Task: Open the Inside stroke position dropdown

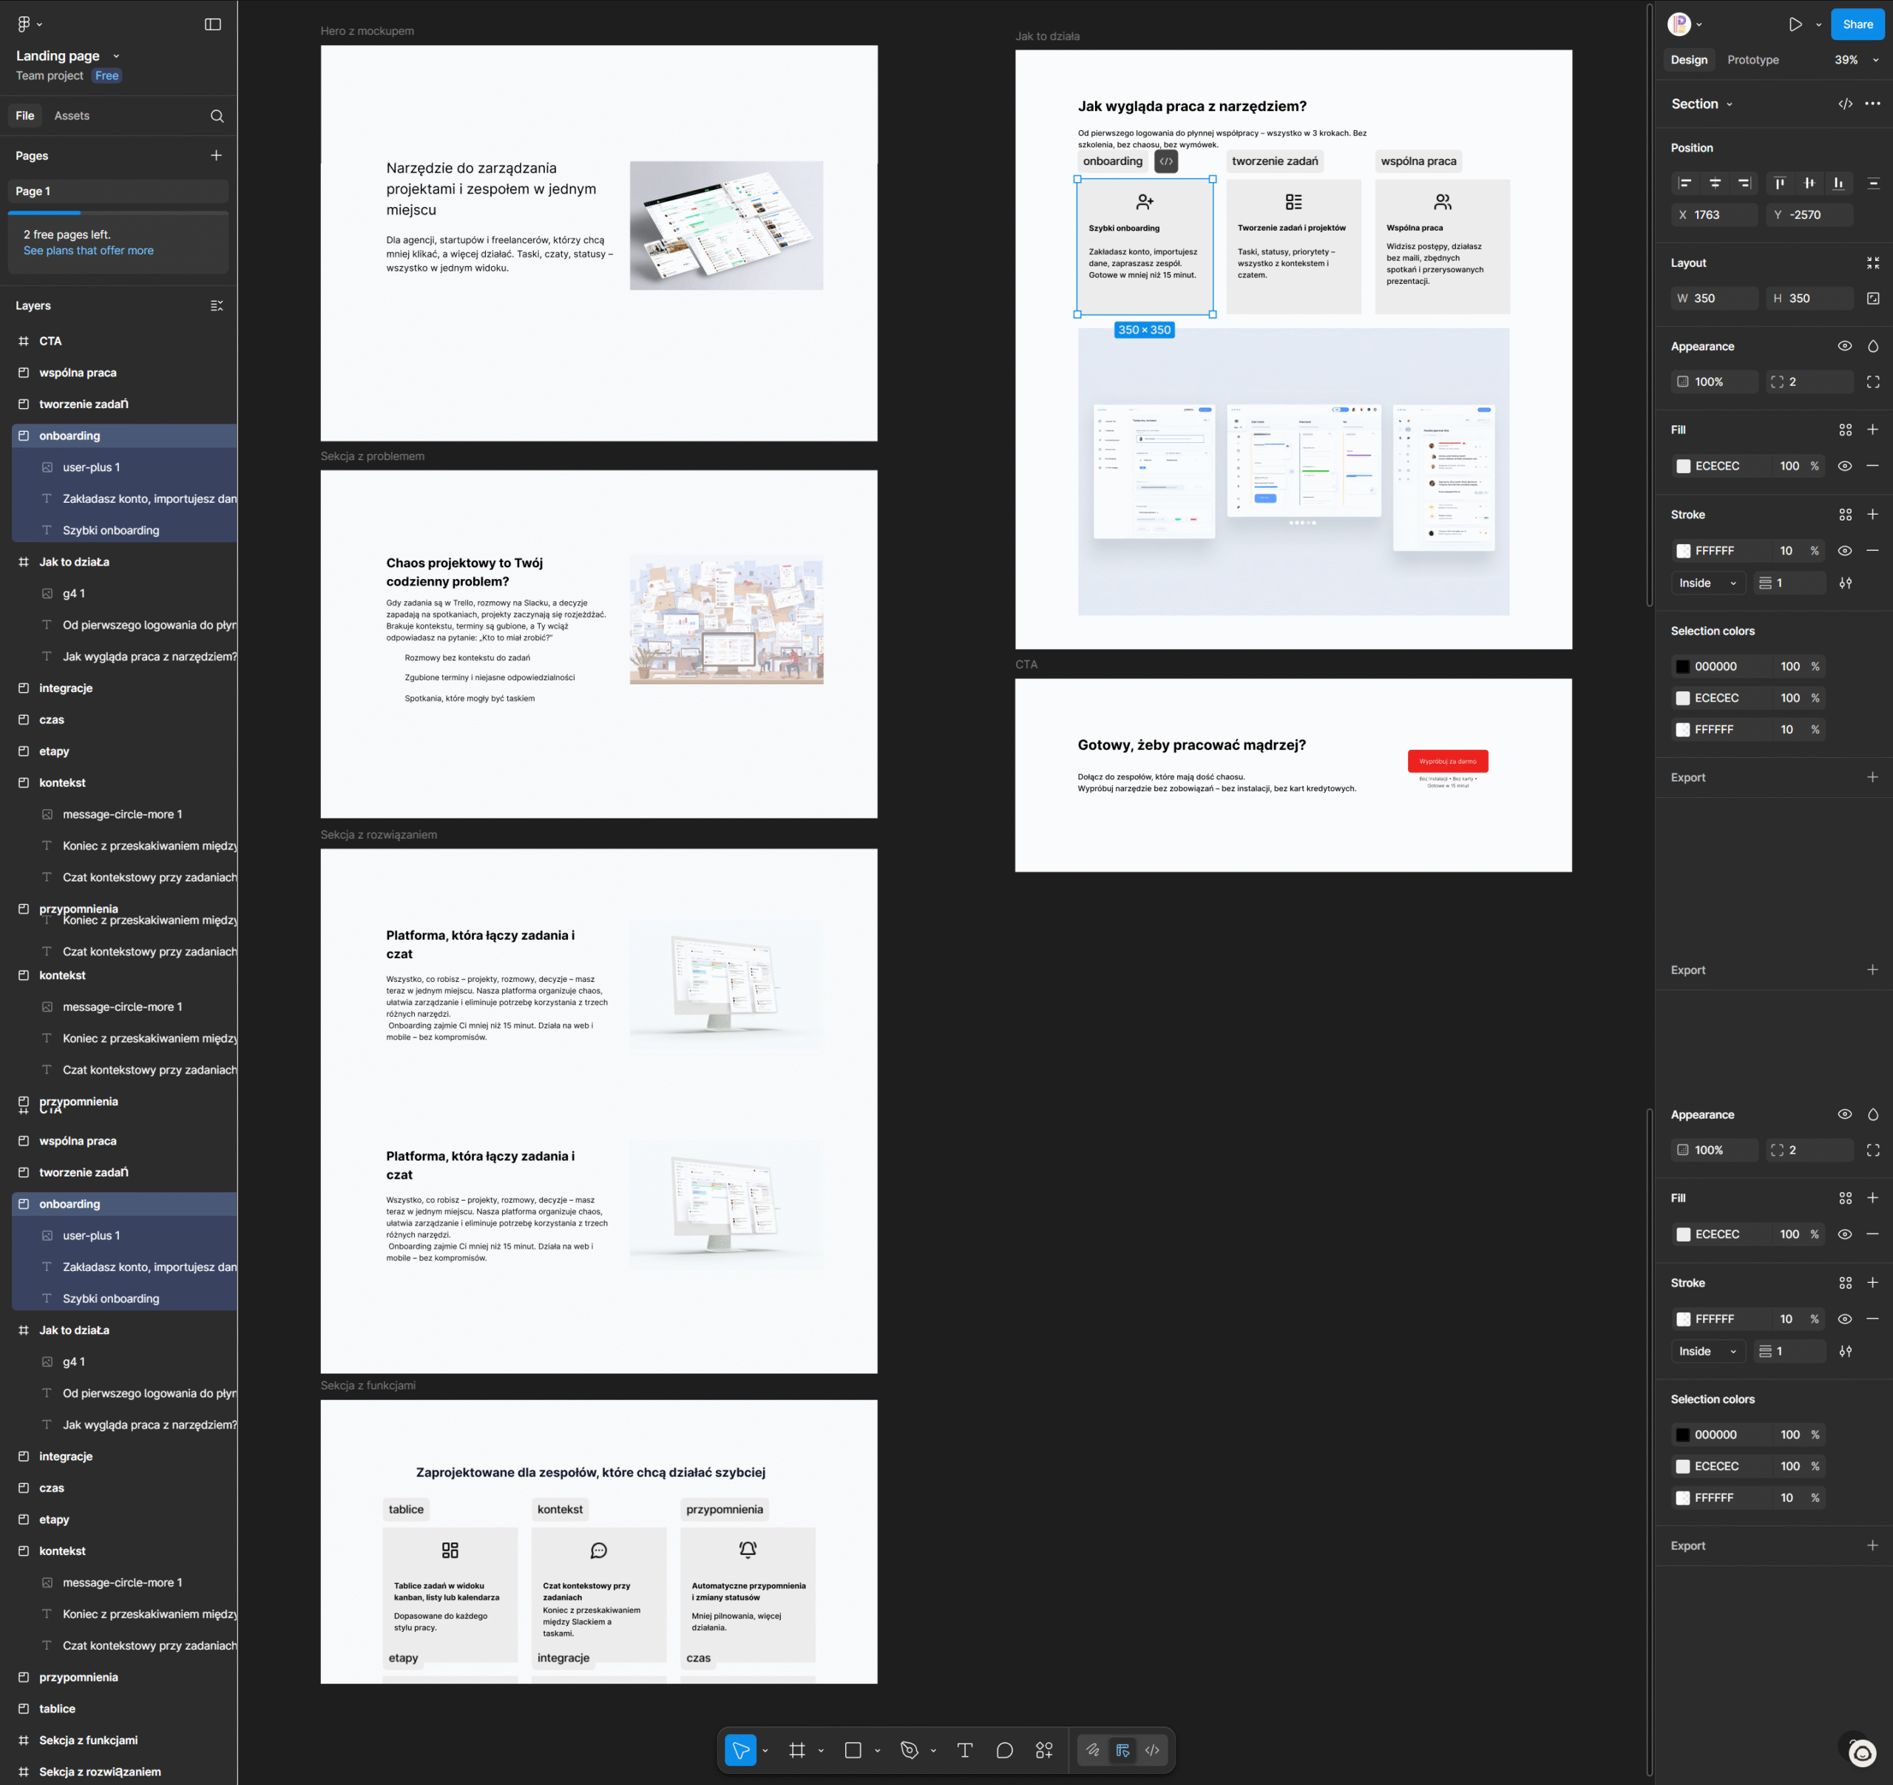Action: pyautogui.click(x=1707, y=583)
